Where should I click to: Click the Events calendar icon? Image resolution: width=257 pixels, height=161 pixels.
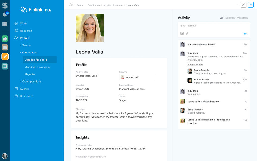coord(16,89)
